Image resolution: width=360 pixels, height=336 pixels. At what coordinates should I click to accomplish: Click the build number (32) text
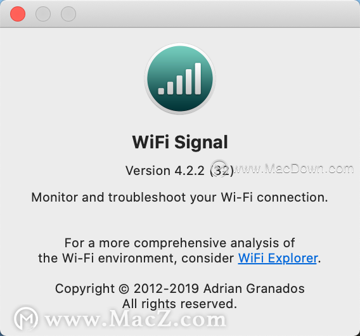222,171
